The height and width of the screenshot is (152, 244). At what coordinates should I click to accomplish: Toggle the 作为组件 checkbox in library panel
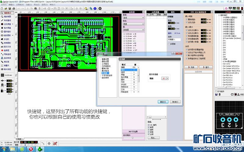(216, 92)
